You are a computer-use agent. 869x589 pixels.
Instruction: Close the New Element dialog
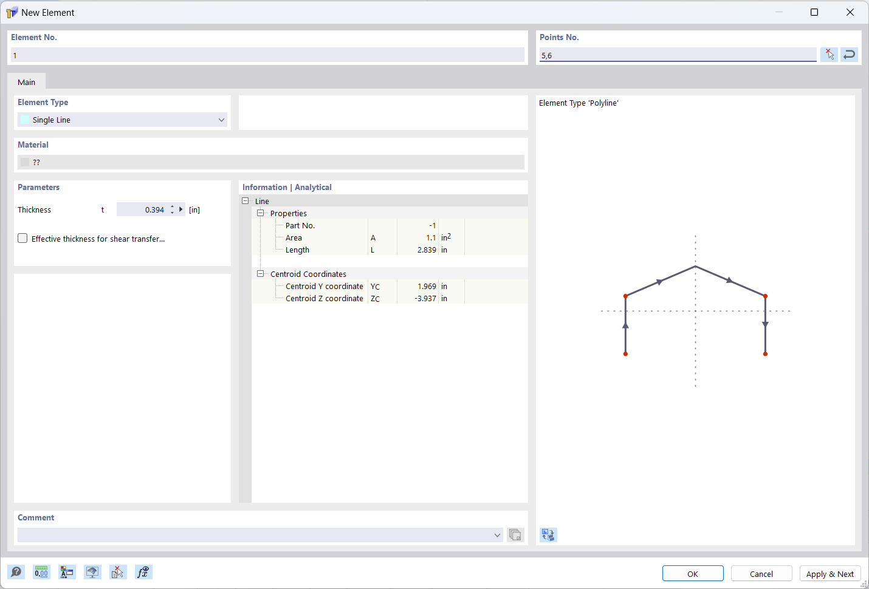pyautogui.click(x=850, y=12)
